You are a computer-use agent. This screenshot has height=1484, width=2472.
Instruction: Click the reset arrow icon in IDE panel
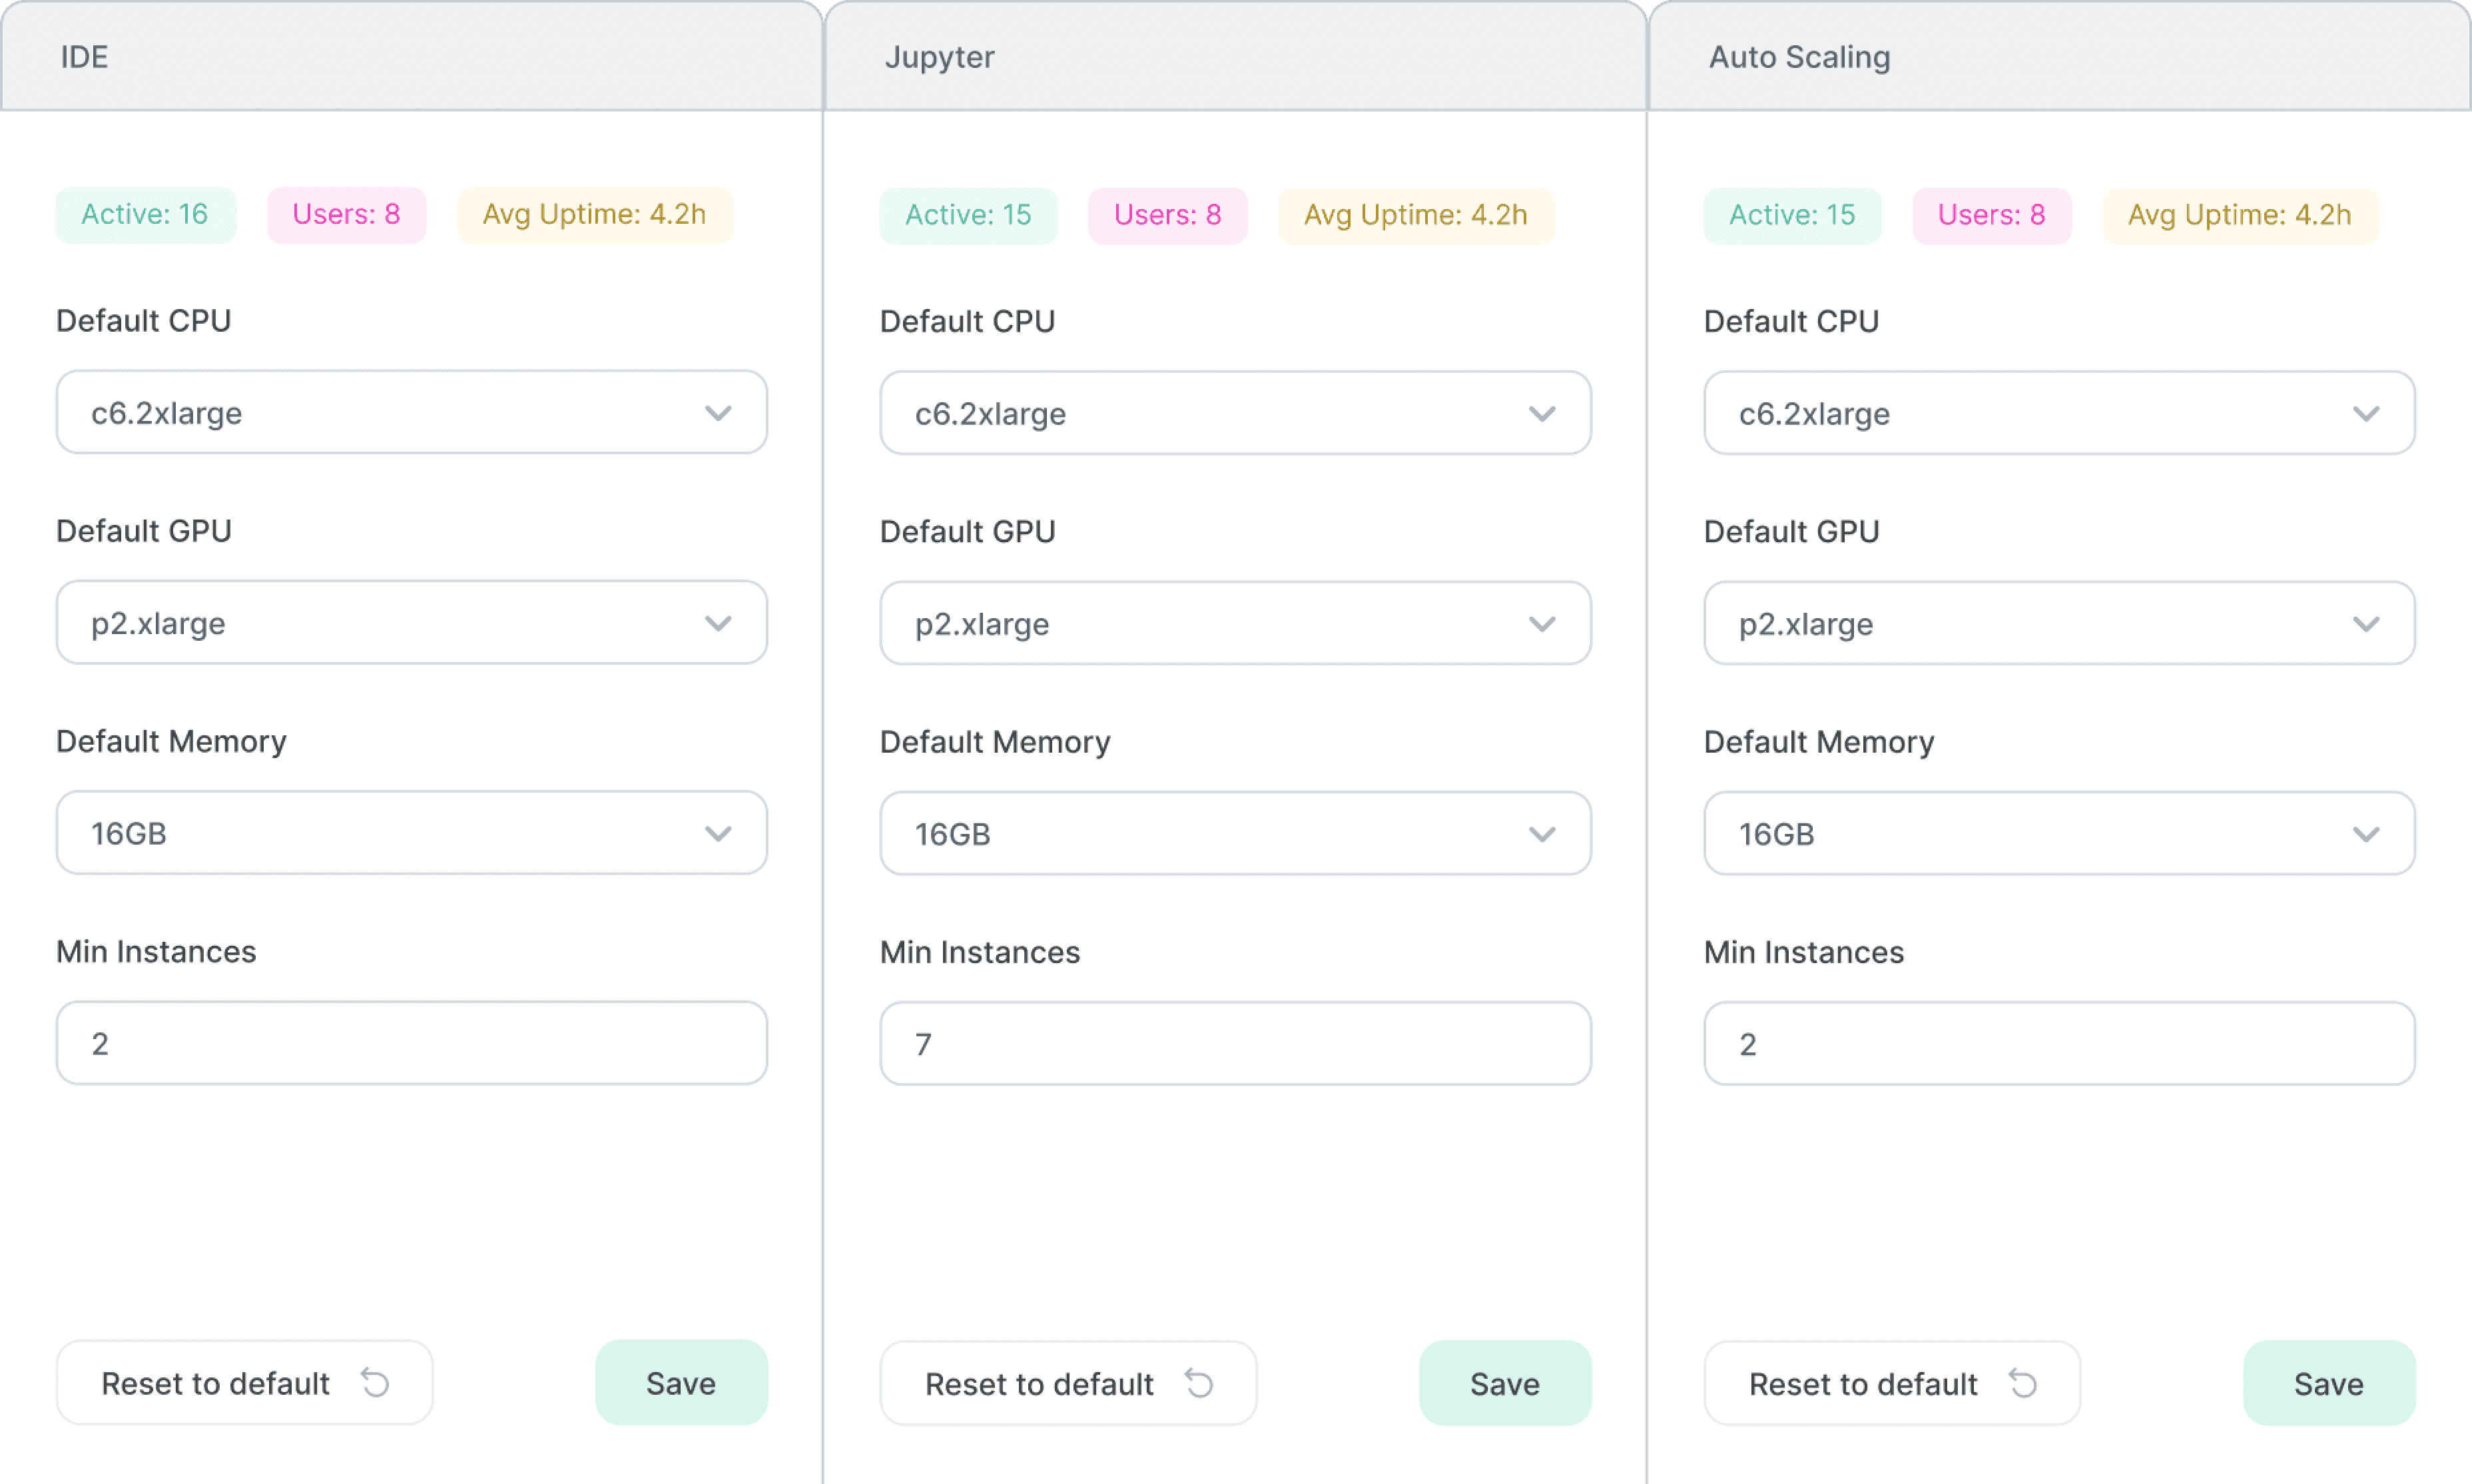click(x=375, y=1383)
